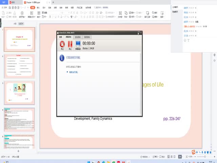Click the Windows Start button on taskbar

[x=89, y=162]
